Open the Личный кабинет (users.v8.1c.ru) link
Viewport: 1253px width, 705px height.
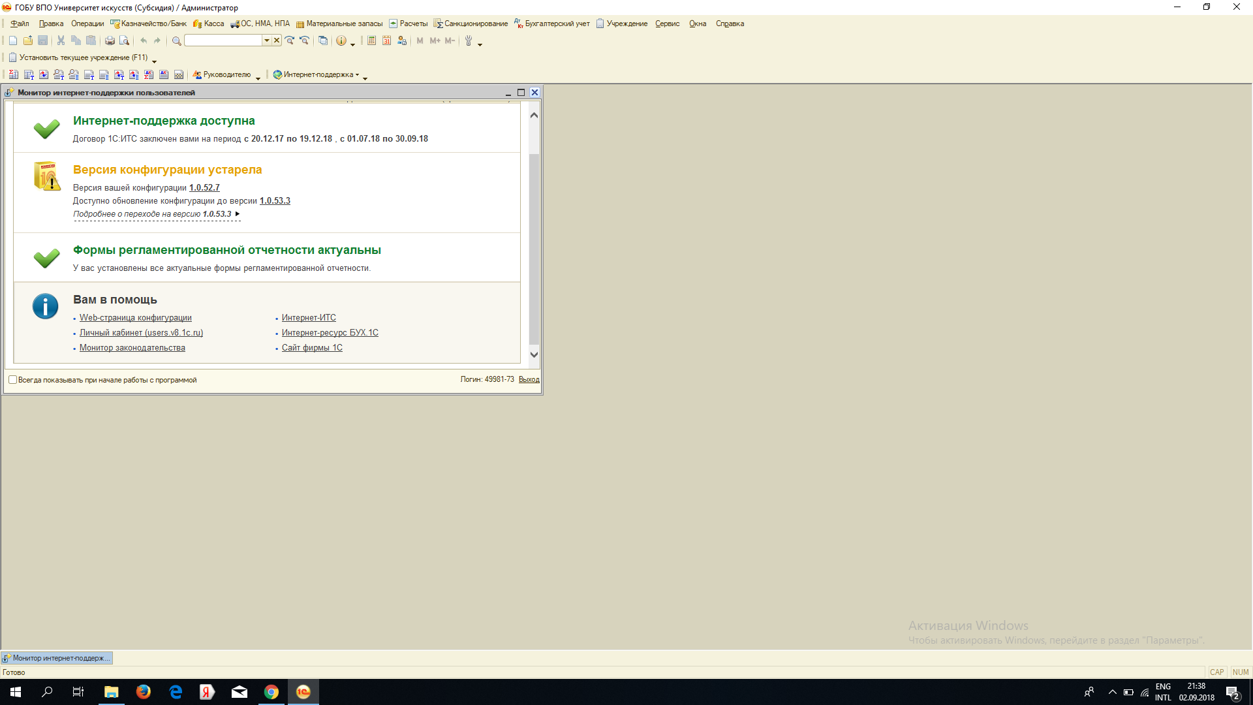[x=141, y=333]
